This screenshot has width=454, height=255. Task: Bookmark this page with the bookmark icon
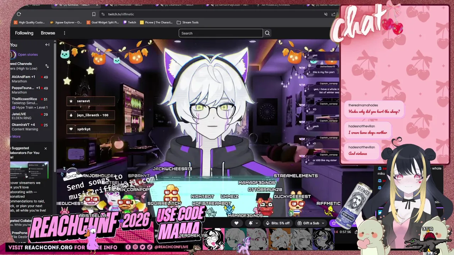[x=94, y=14]
